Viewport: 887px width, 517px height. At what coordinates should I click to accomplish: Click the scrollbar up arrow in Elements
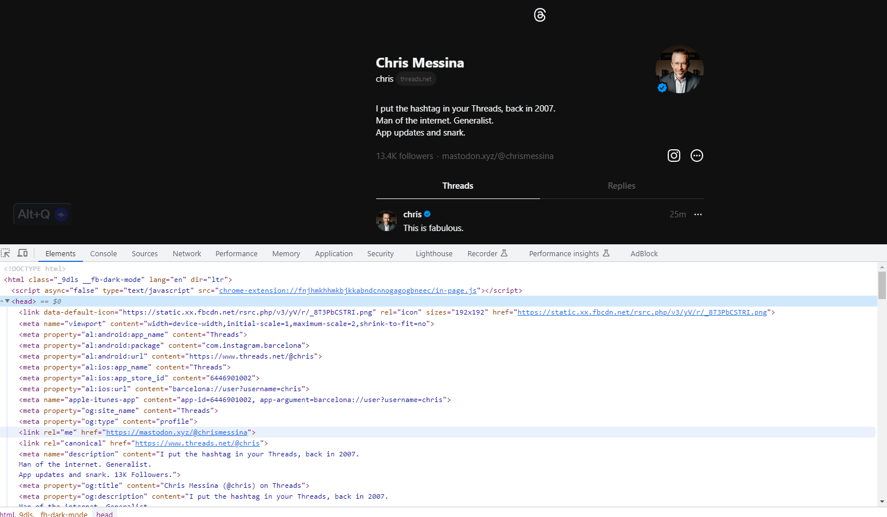[x=882, y=267]
